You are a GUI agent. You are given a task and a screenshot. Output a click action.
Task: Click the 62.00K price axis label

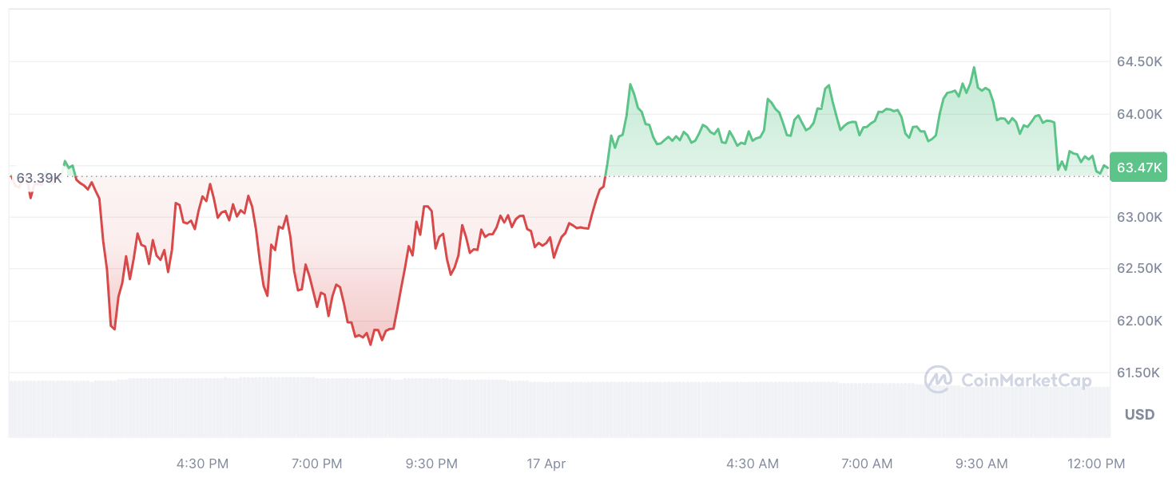point(1139,321)
